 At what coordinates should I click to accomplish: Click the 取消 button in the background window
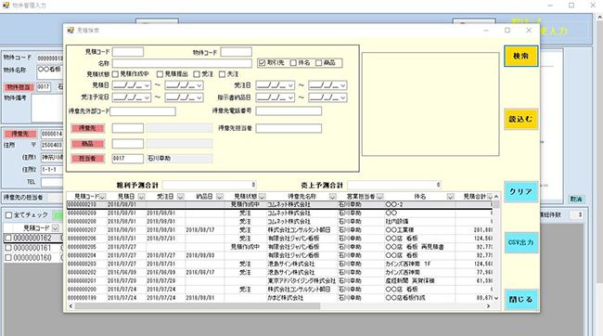pos(576,200)
